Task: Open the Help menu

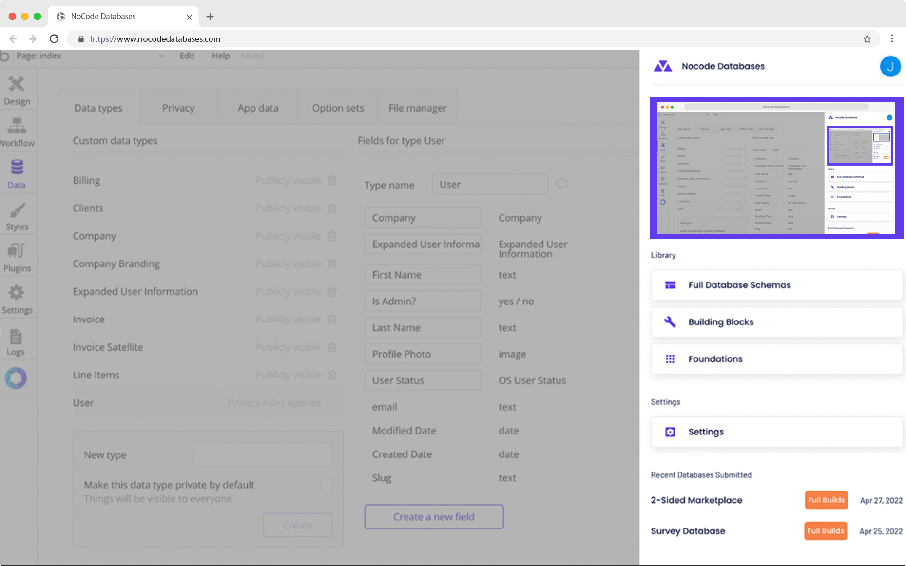Action: coord(221,56)
